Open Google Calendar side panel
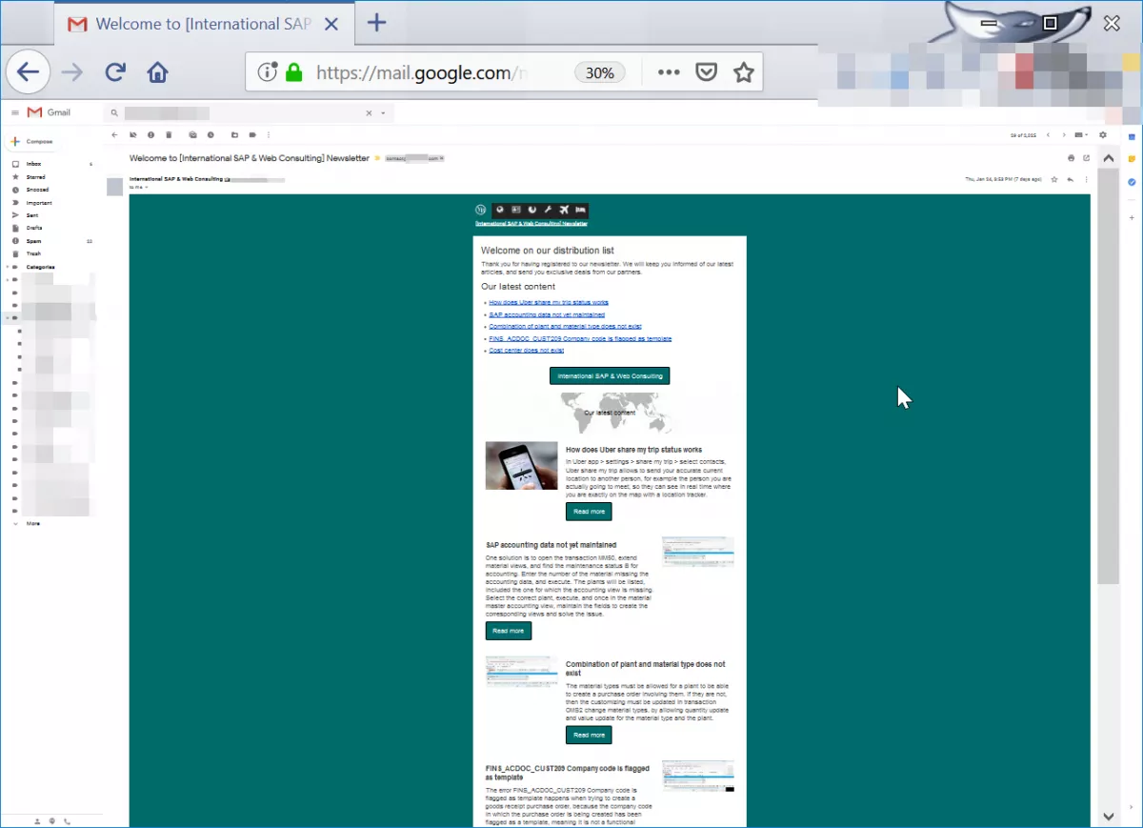Image resolution: width=1143 pixels, height=828 pixels. point(1132,137)
